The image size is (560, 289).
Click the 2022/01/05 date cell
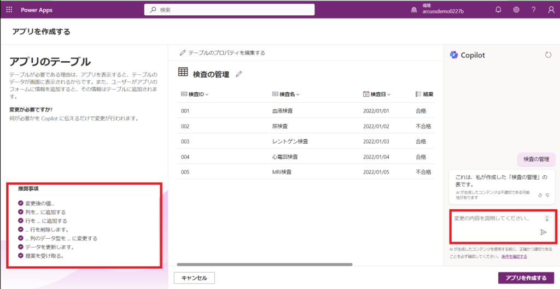376,172
